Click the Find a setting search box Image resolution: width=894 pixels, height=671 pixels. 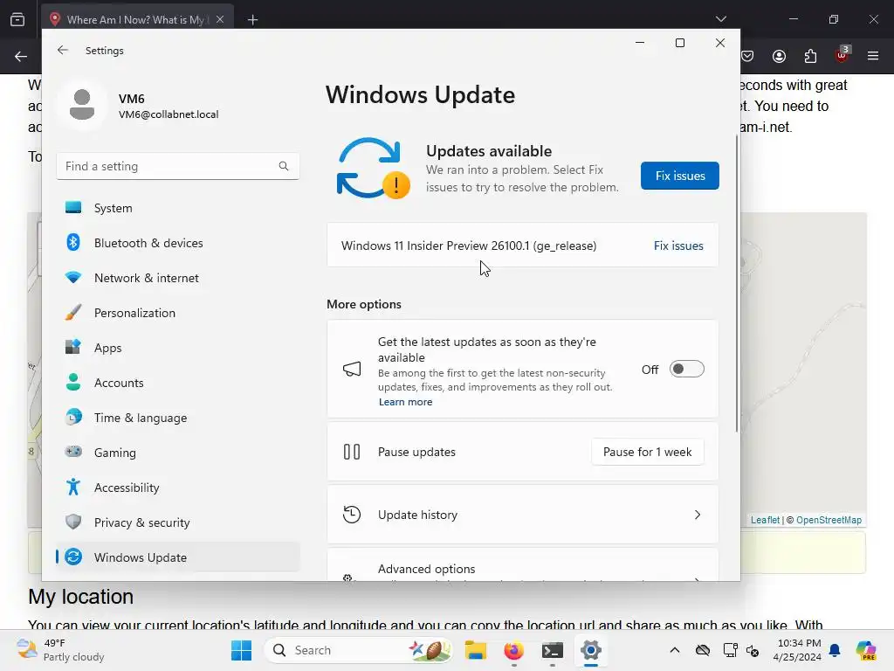[x=178, y=166]
